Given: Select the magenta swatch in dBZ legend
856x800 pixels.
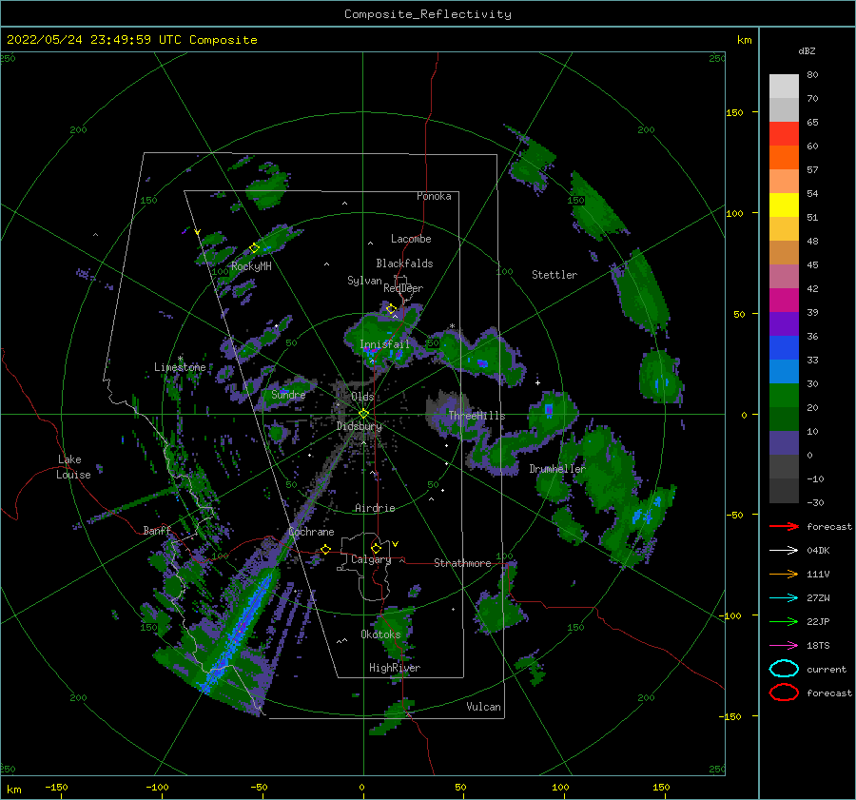Looking at the screenshot, I should click(x=784, y=300).
